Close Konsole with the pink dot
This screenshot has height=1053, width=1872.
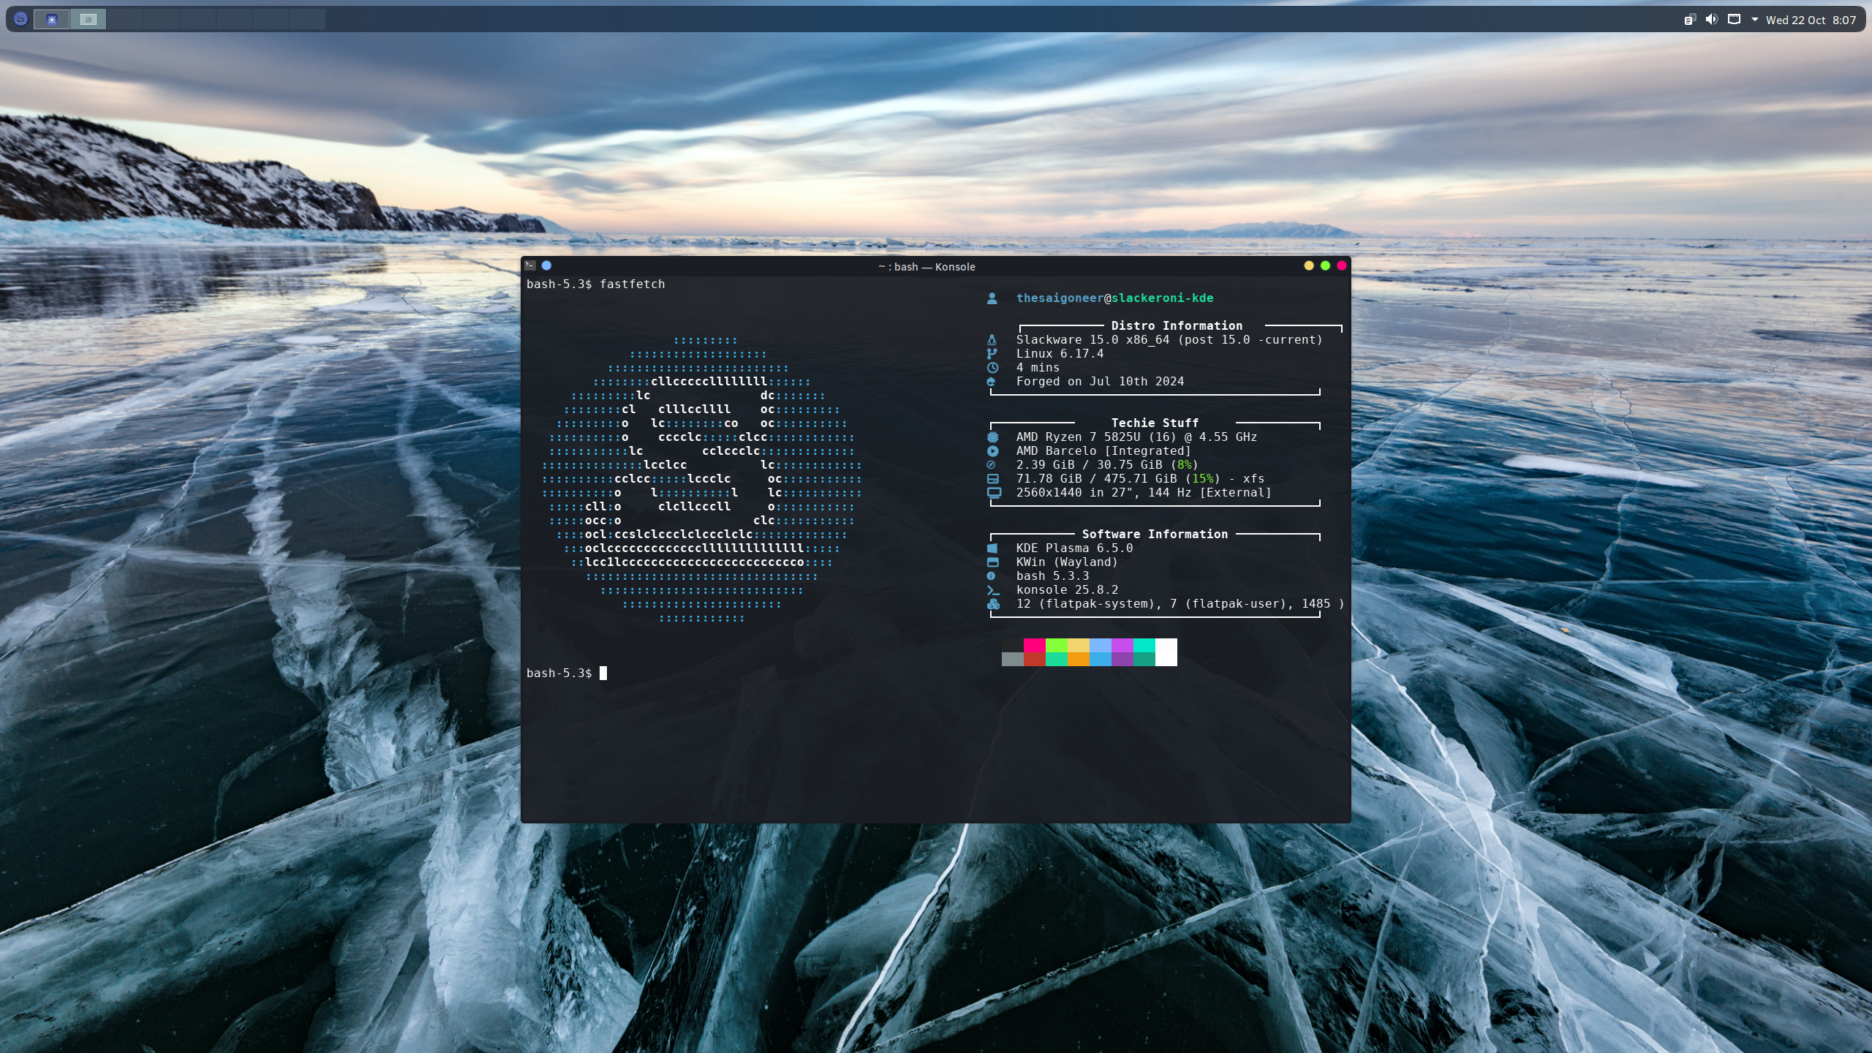[1341, 266]
